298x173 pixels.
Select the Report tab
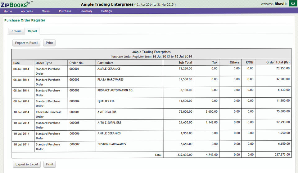pyautogui.click(x=32, y=31)
